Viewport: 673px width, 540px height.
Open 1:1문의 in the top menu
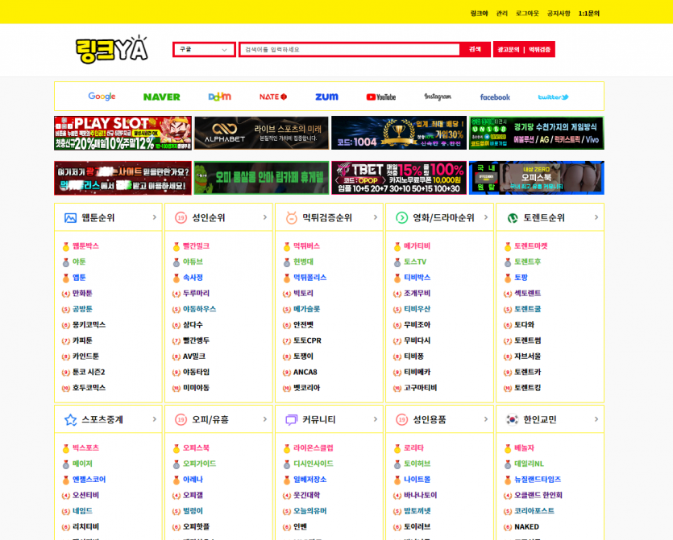click(x=588, y=13)
